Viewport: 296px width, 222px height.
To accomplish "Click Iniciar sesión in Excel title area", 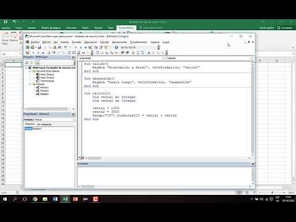I will point(266,28).
